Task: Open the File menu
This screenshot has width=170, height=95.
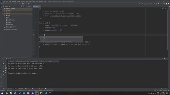Action: tap(4, 1)
